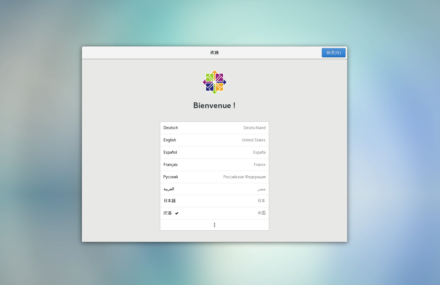Image resolution: width=440 pixels, height=285 pixels.
Task: Click the Bienvenue ! heading
Action: tap(214, 105)
